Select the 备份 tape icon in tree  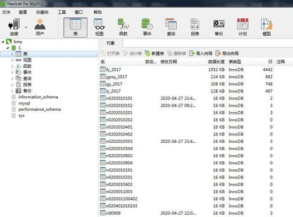[18, 91]
